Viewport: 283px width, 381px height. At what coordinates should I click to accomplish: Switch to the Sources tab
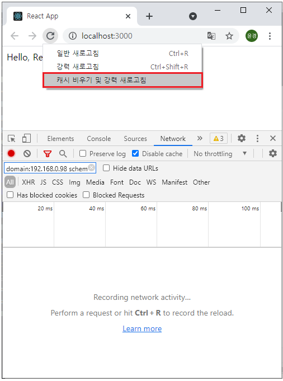click(135, 139)
